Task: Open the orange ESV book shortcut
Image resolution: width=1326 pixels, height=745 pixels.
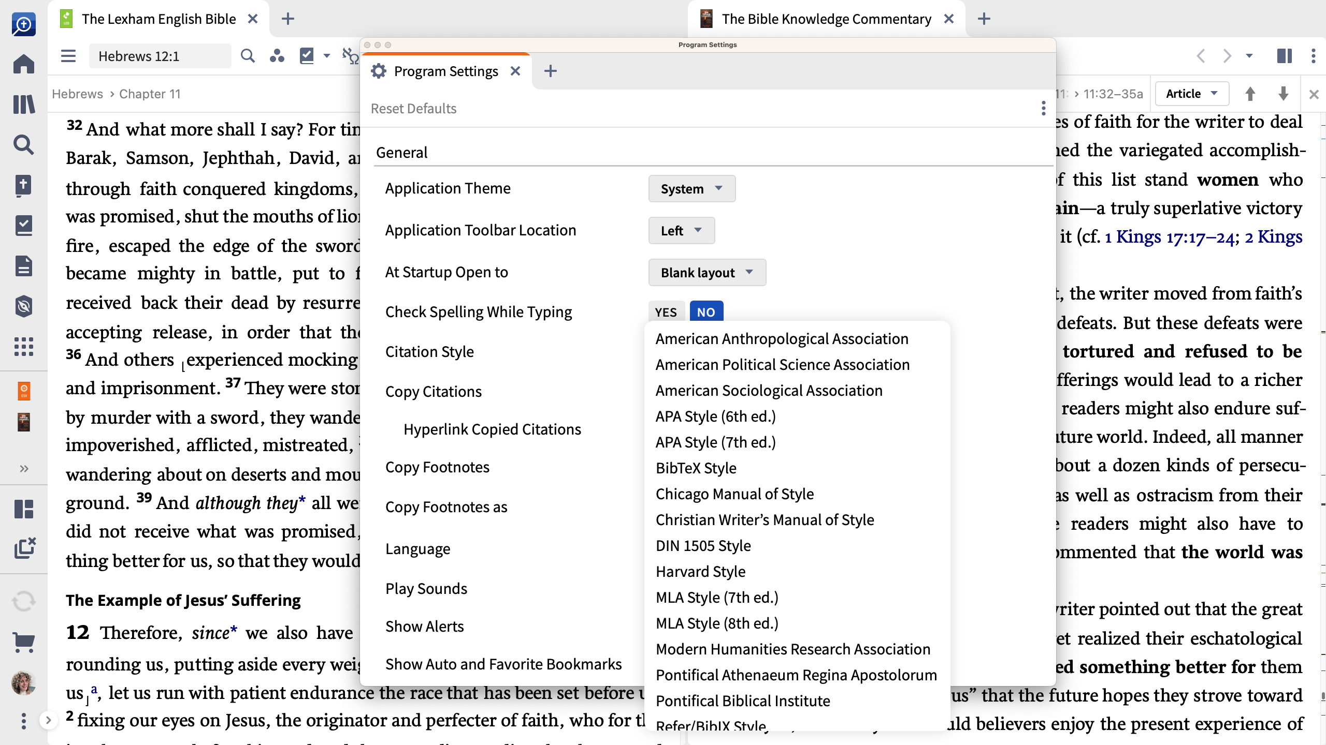Action: point(24,391)
